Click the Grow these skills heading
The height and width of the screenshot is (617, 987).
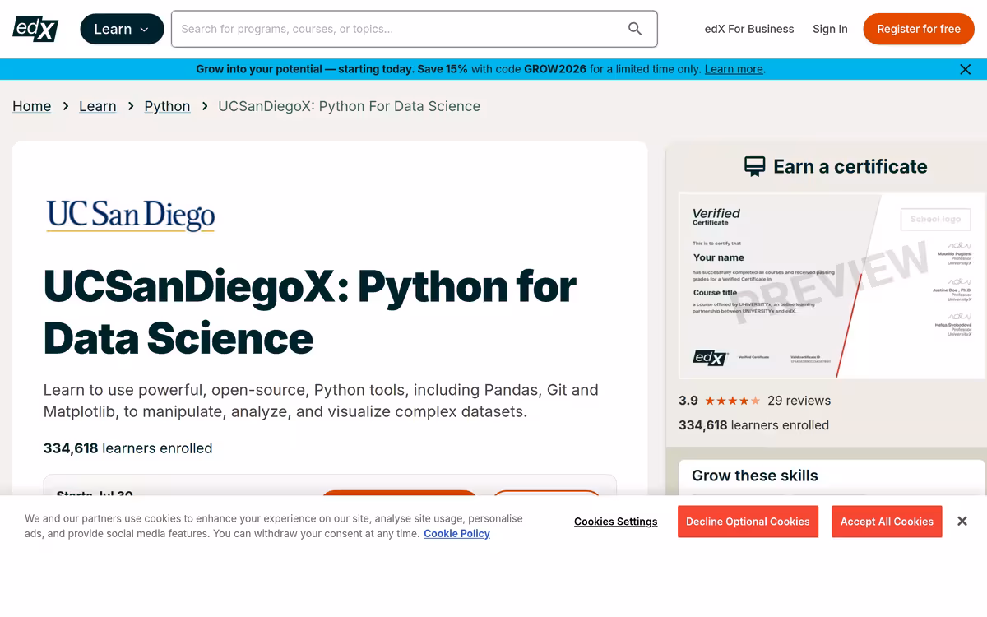coord(755,476)
